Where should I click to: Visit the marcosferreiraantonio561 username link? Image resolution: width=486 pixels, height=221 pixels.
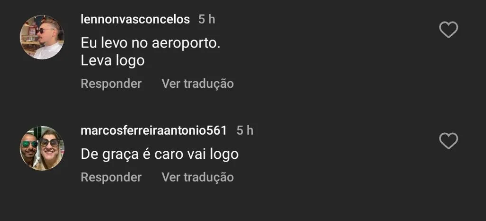coord(154,130)
